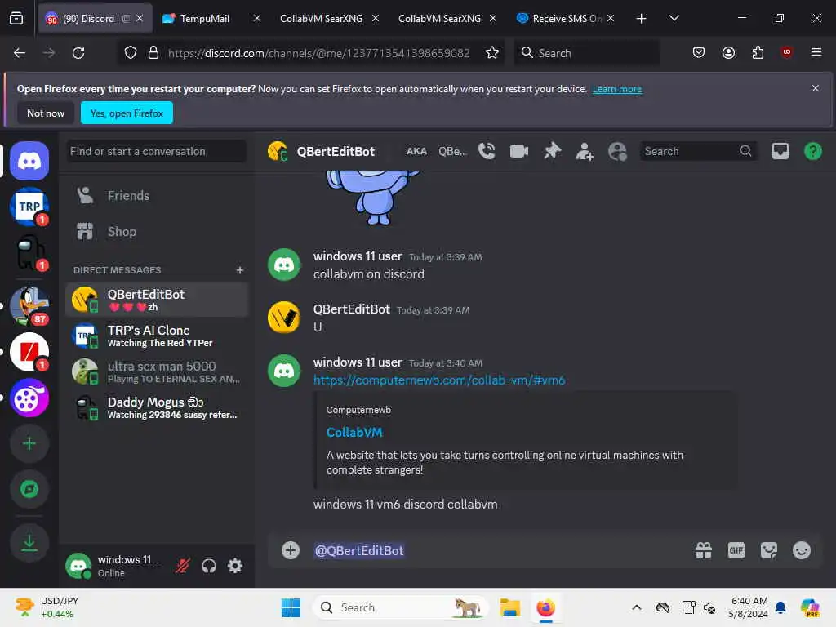The width and height of the screenshot is (836, 627).
Task: Open sticker picker icon
Action: click(x=769, y=550)
